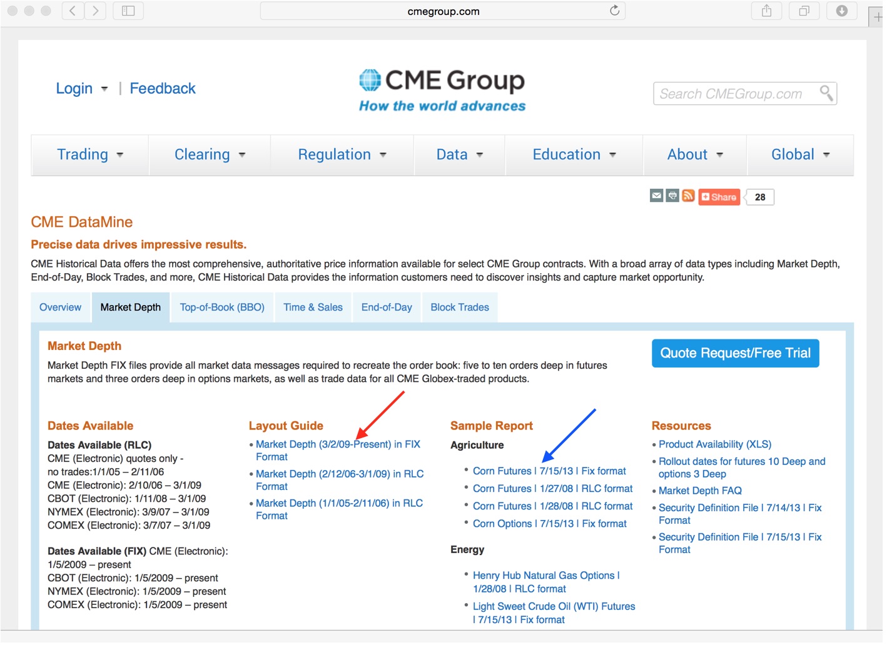Open the Regulation menu dropdown
Screen dimensions: 887x645
[342, 154]
